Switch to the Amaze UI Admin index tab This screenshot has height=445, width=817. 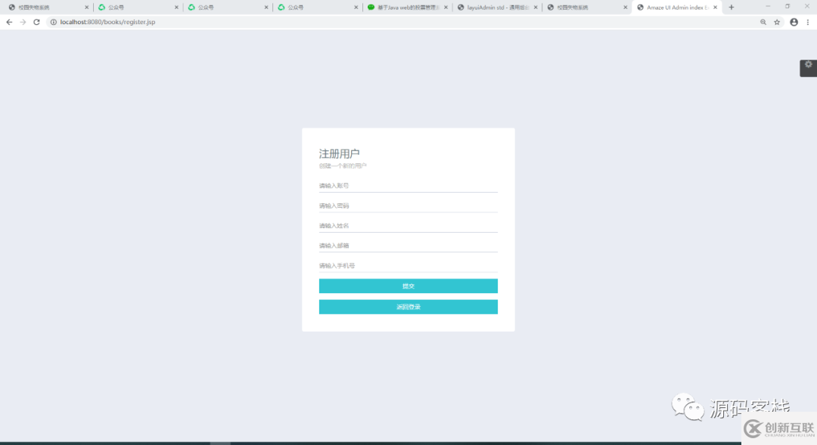pyautogui.click(x=676, y=7)
